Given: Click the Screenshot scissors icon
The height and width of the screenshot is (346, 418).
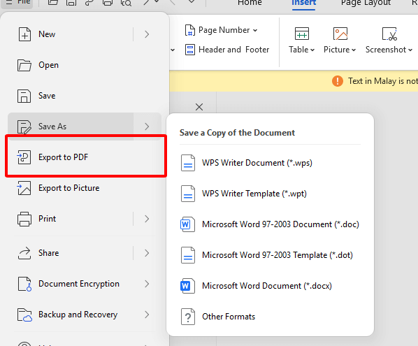Looking at the screenshot, I should [x=389, y=34].
